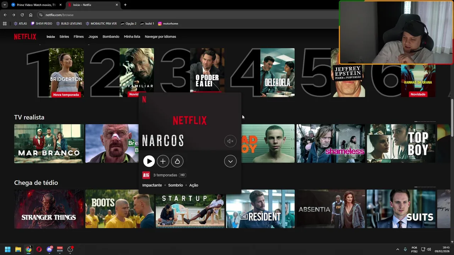
Task: Open the build 1 bookmark
Action: [x=147, y=24]
